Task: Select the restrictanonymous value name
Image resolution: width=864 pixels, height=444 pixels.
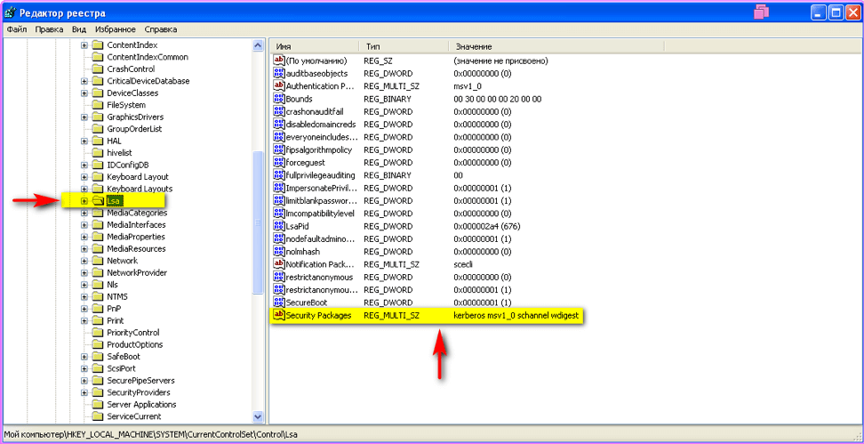Action: pos(320,277)
